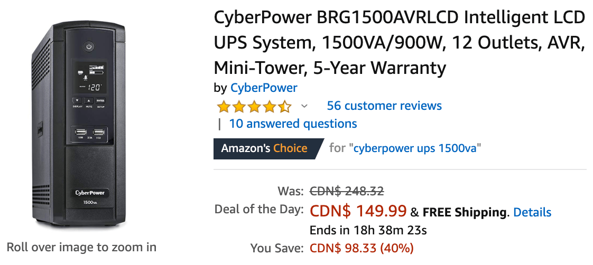Click the power button on the UPS image
Screen dimensions: 593x265
point(89,47)
